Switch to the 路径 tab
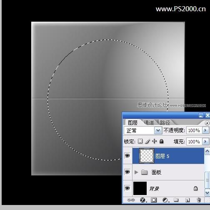Image resolution: width=210 pixels, height=210 pixels. point(165,122)
